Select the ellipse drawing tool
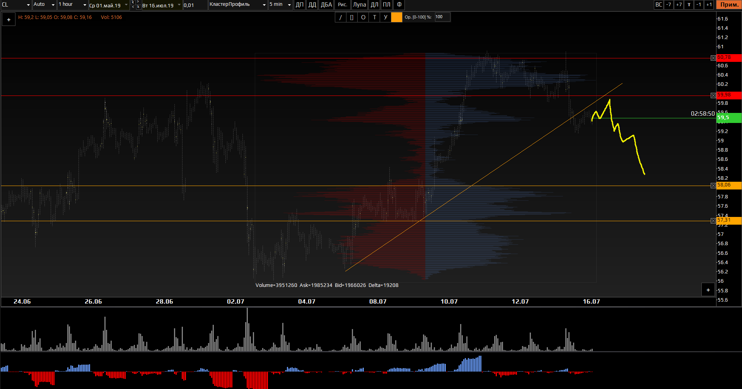742x389 pixels. pyautogui.click(x=363, y=17)
